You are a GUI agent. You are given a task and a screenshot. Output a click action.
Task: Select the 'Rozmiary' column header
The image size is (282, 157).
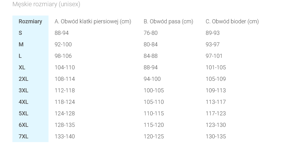point(30,21)
